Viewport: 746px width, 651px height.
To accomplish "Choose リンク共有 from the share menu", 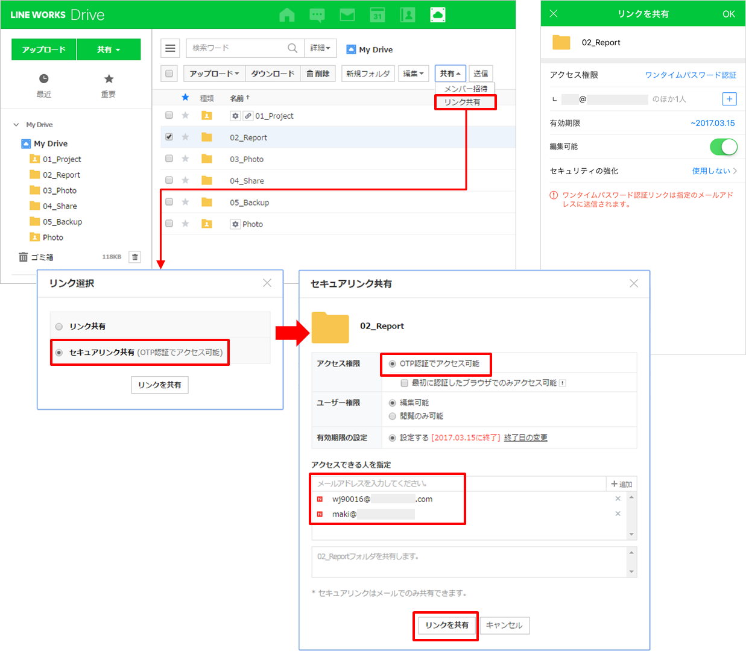I will (x=462, y=102).
